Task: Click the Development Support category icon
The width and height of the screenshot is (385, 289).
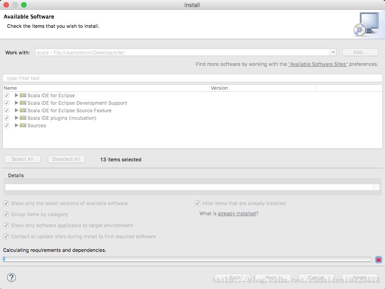Action: tap(23, 103)
